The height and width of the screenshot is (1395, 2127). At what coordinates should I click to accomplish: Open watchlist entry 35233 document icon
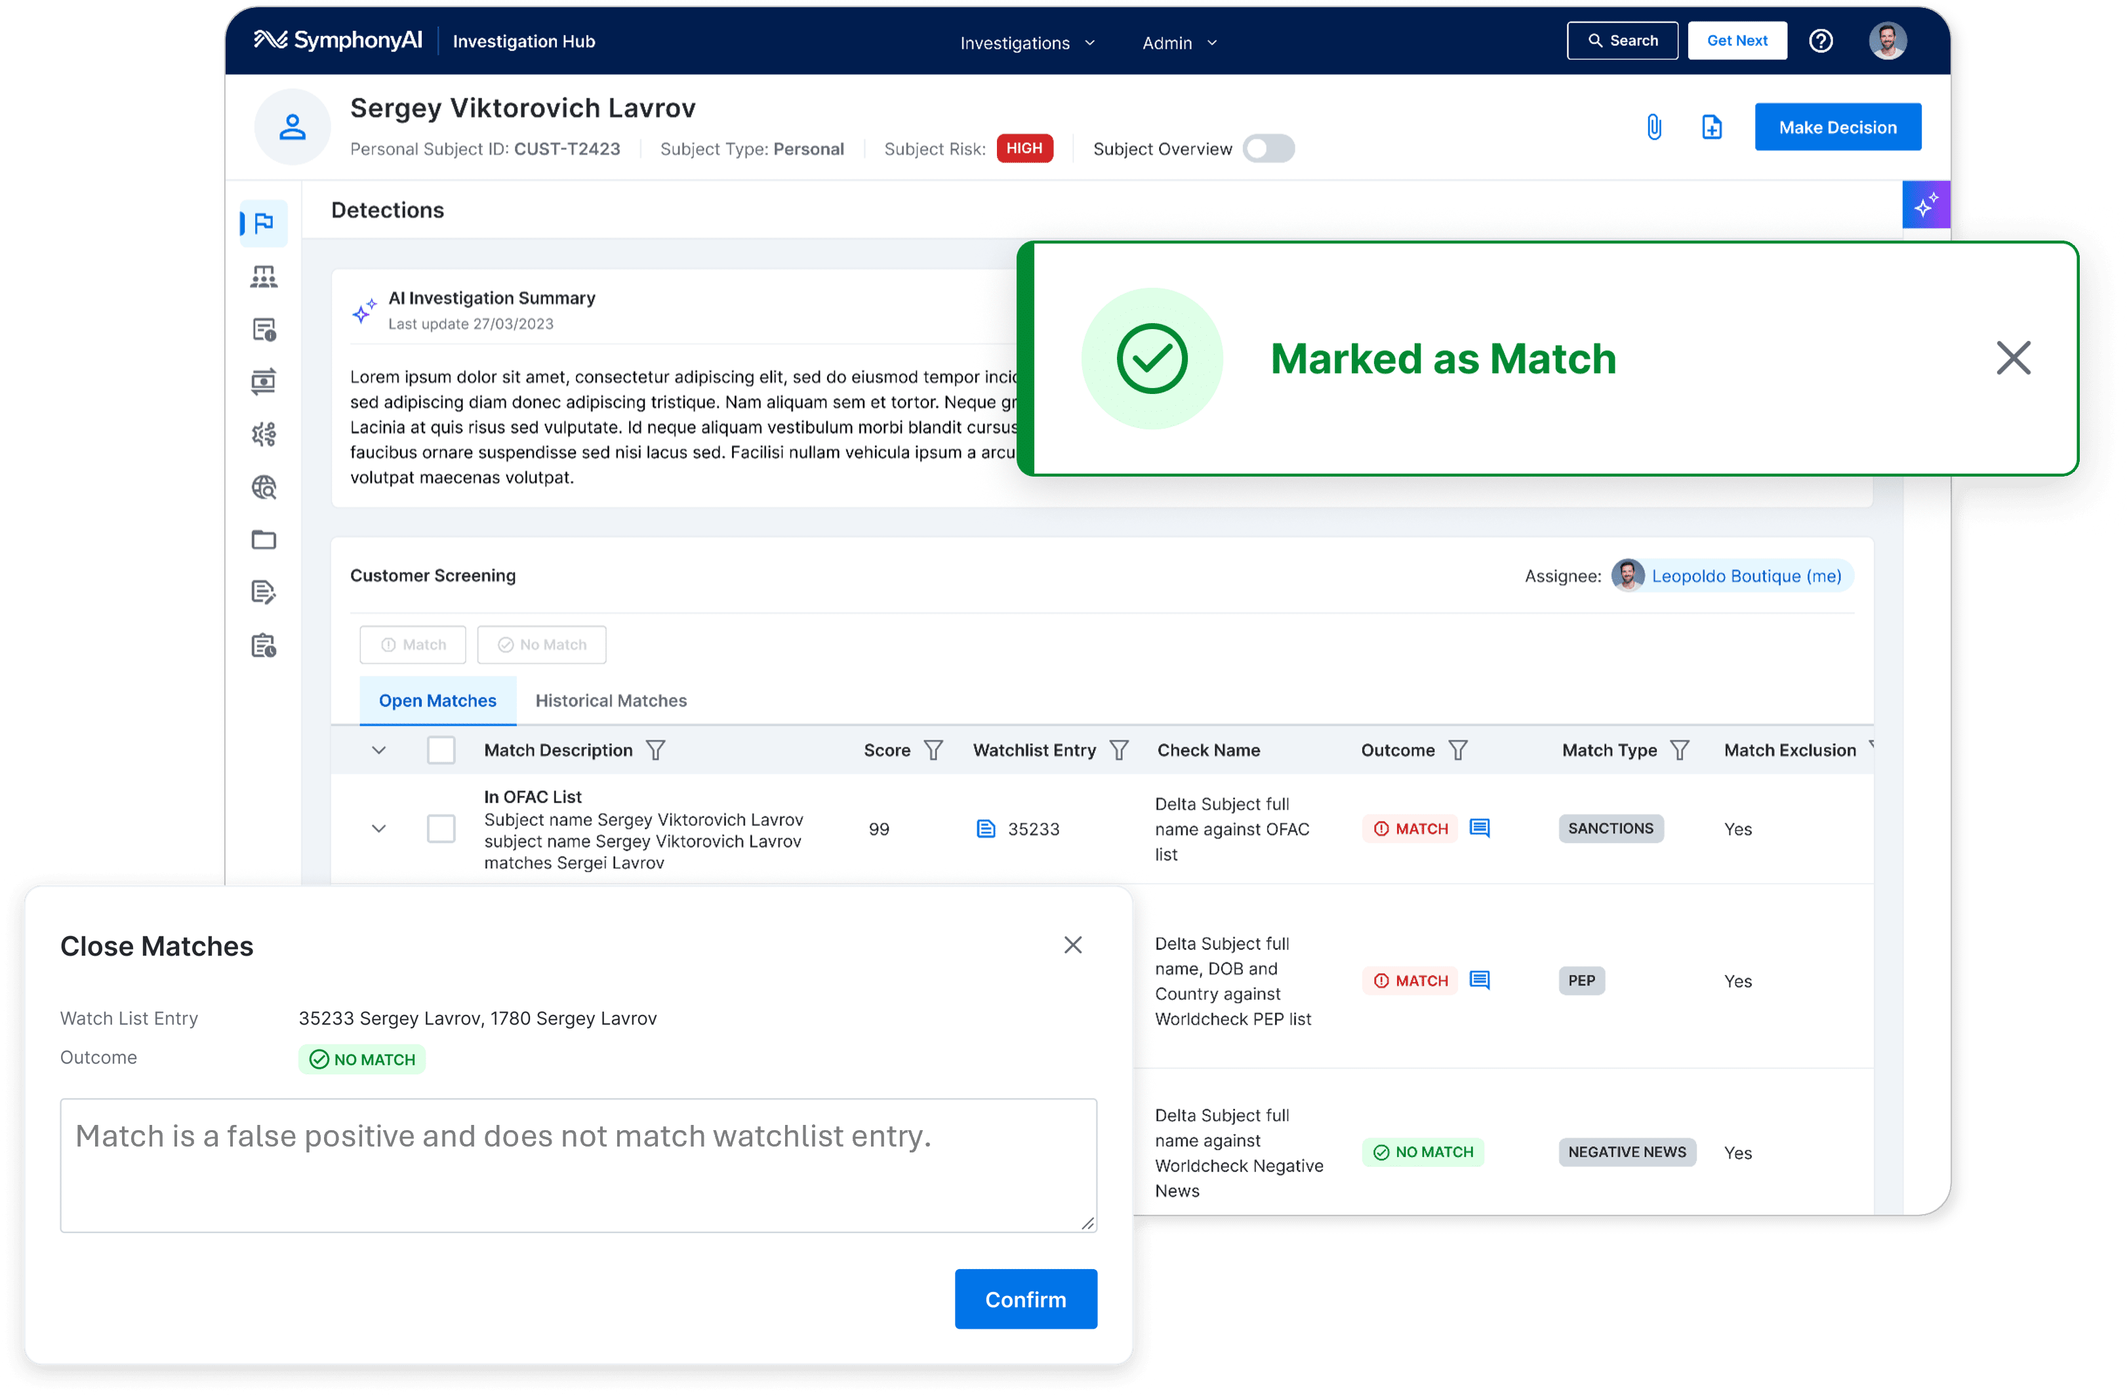(985, 829)
